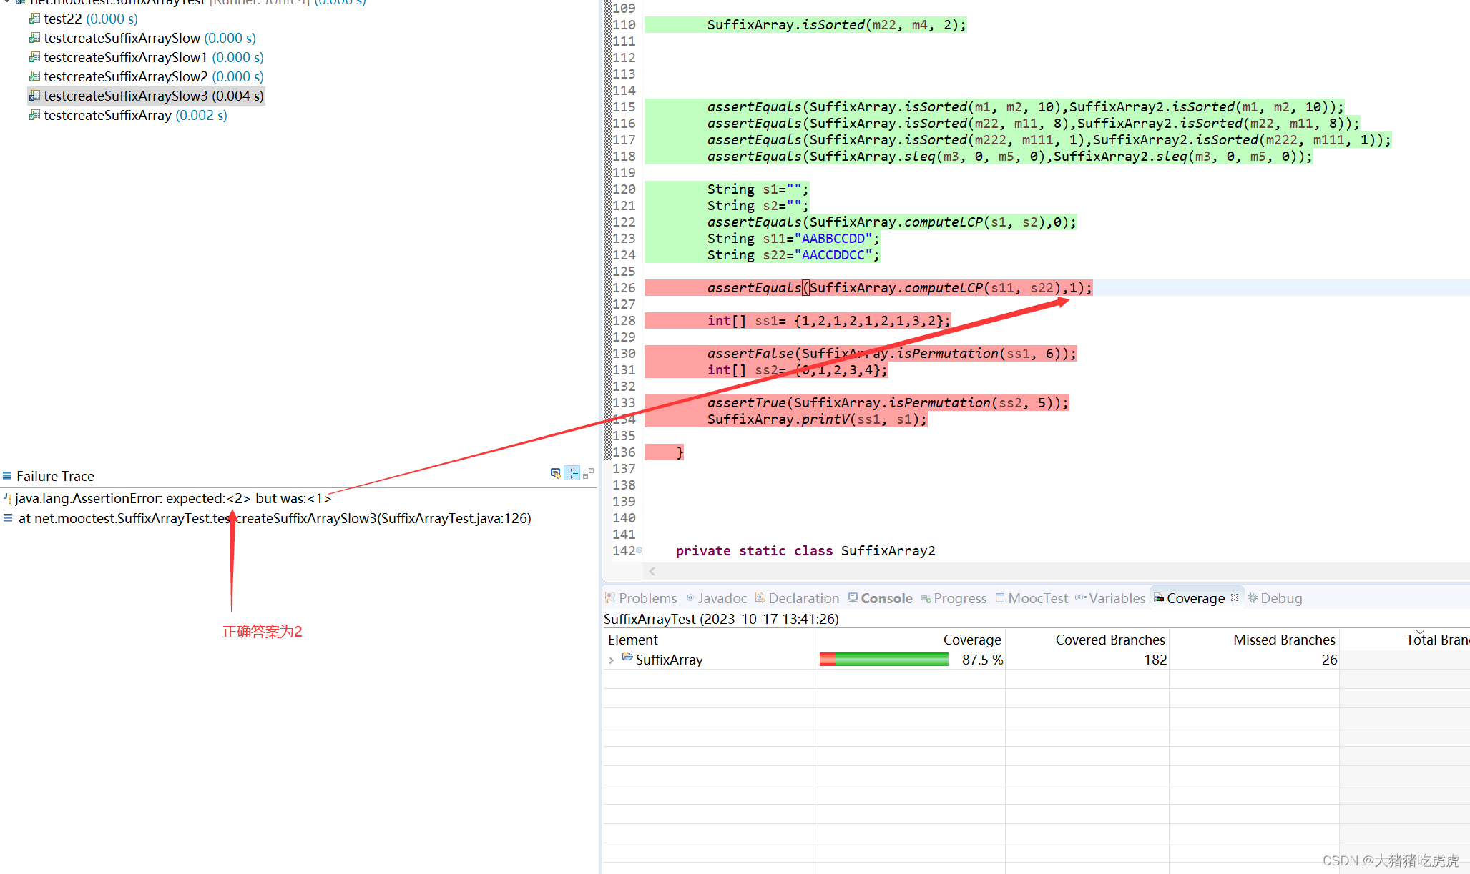Click the private static class SuffixArray2 line

pos(805,550)
